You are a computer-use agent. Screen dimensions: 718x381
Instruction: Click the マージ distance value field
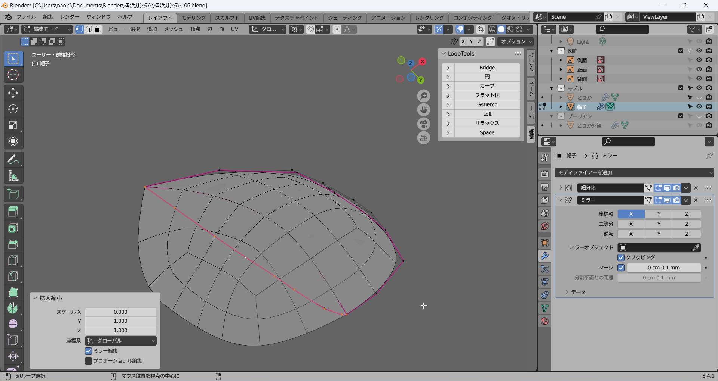(x=663, y=268)
